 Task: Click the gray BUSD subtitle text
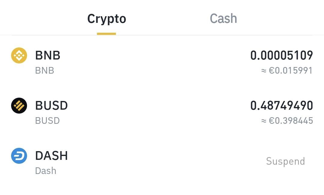47,120
